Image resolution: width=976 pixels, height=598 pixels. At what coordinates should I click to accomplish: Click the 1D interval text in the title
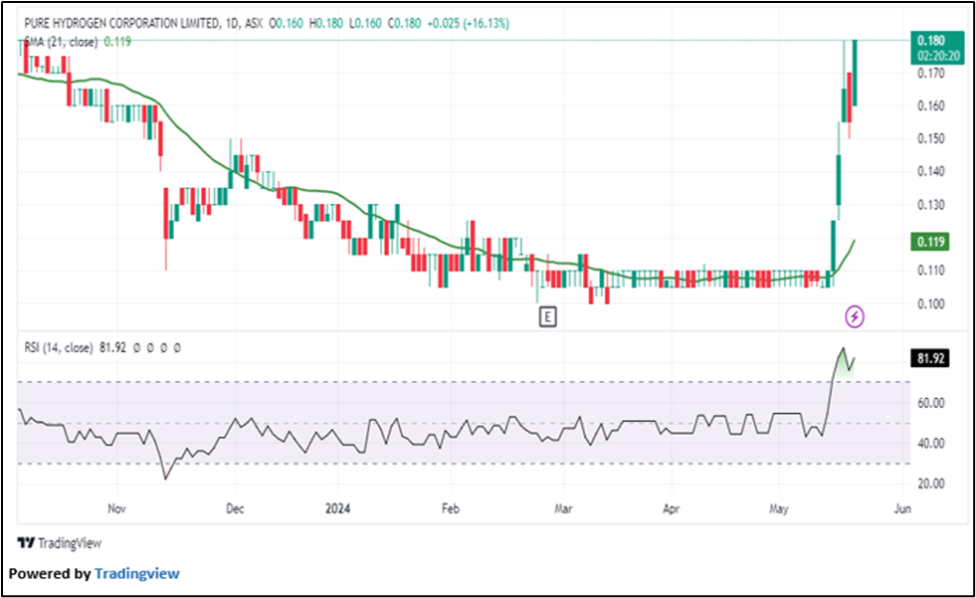(x=232, y=24)
